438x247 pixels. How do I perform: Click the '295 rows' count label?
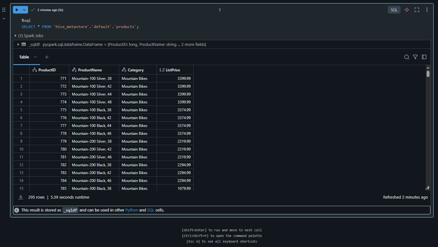(x=36, y=197)
